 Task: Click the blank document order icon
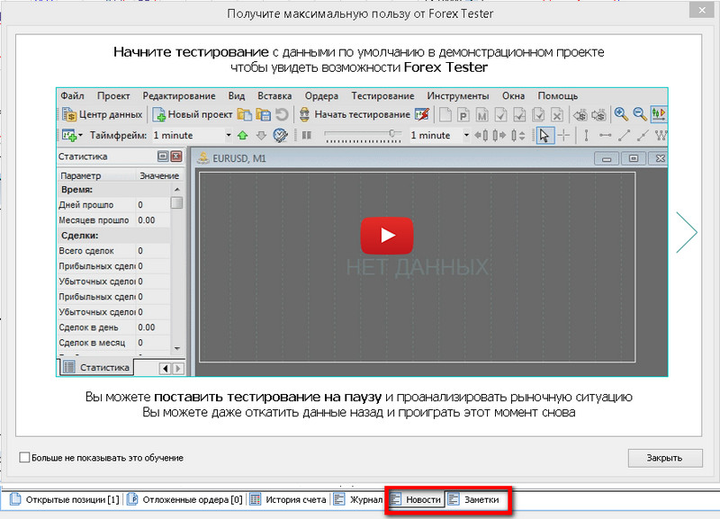(x=445, y=114)
